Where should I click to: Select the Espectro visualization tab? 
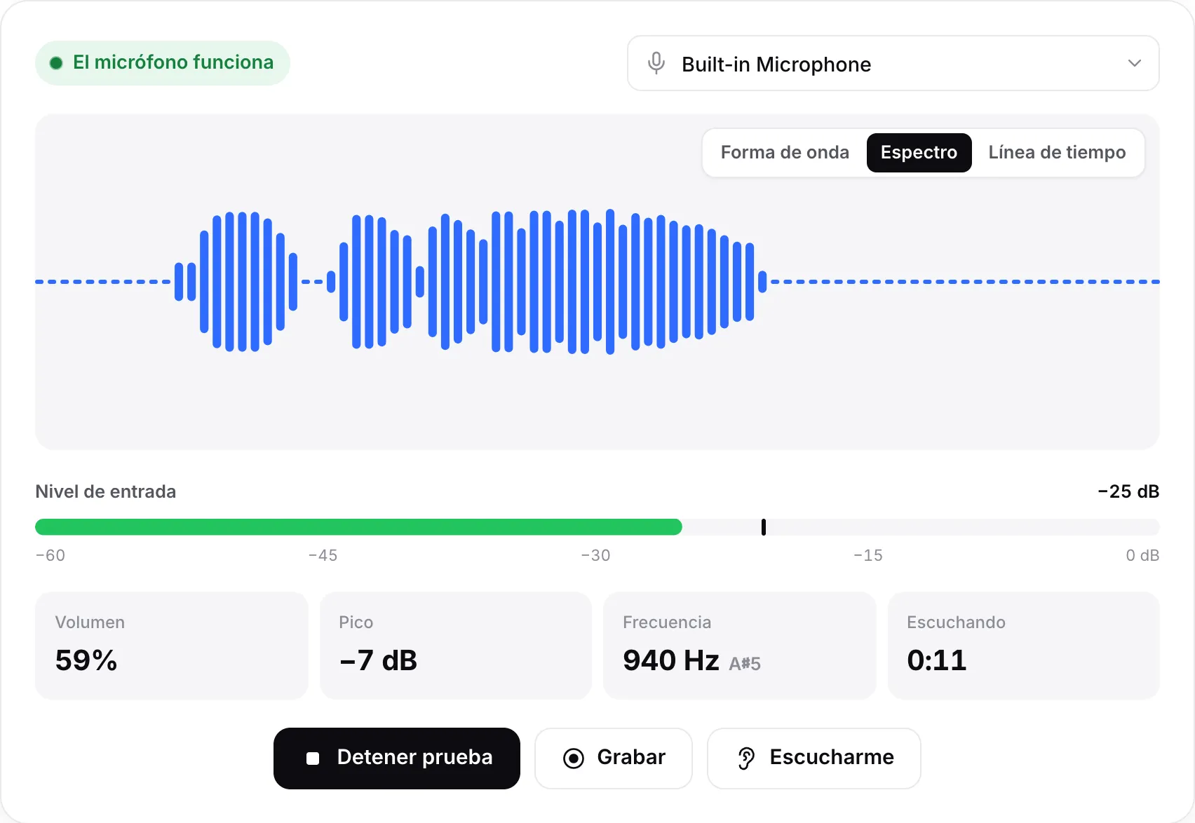pyautogui.click(x=919, y=153)
